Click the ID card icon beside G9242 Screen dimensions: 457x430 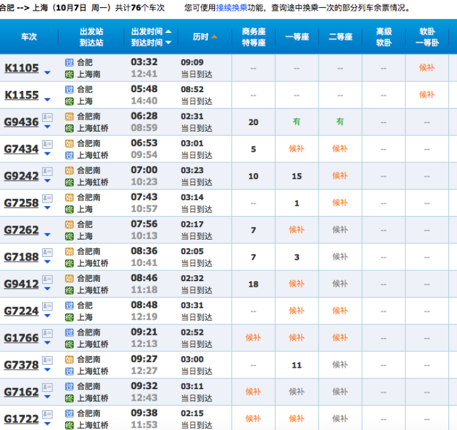pos(47,171)
